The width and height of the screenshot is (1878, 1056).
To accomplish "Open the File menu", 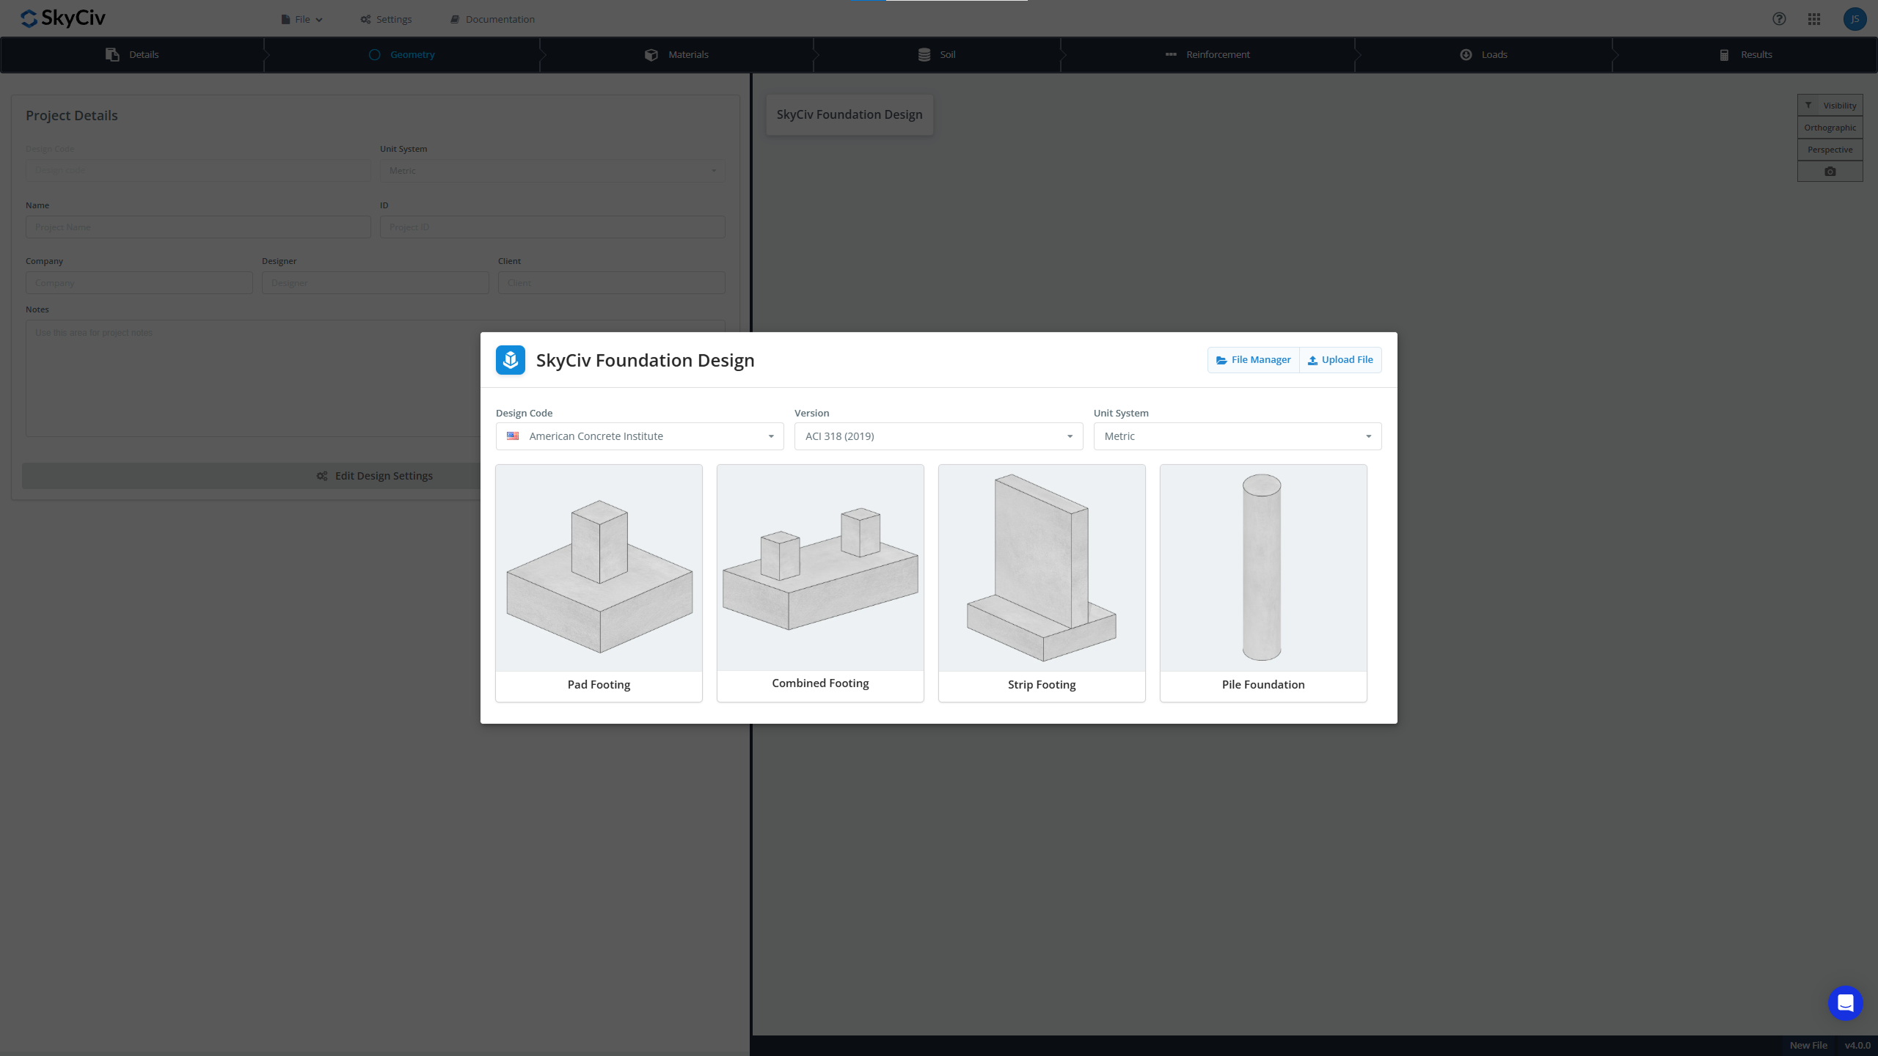I will 302,19.
